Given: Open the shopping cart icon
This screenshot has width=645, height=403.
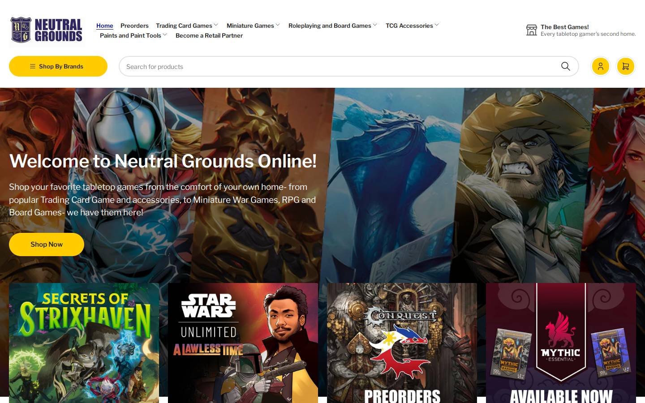Looking at the screenshot, I should 626,66.
